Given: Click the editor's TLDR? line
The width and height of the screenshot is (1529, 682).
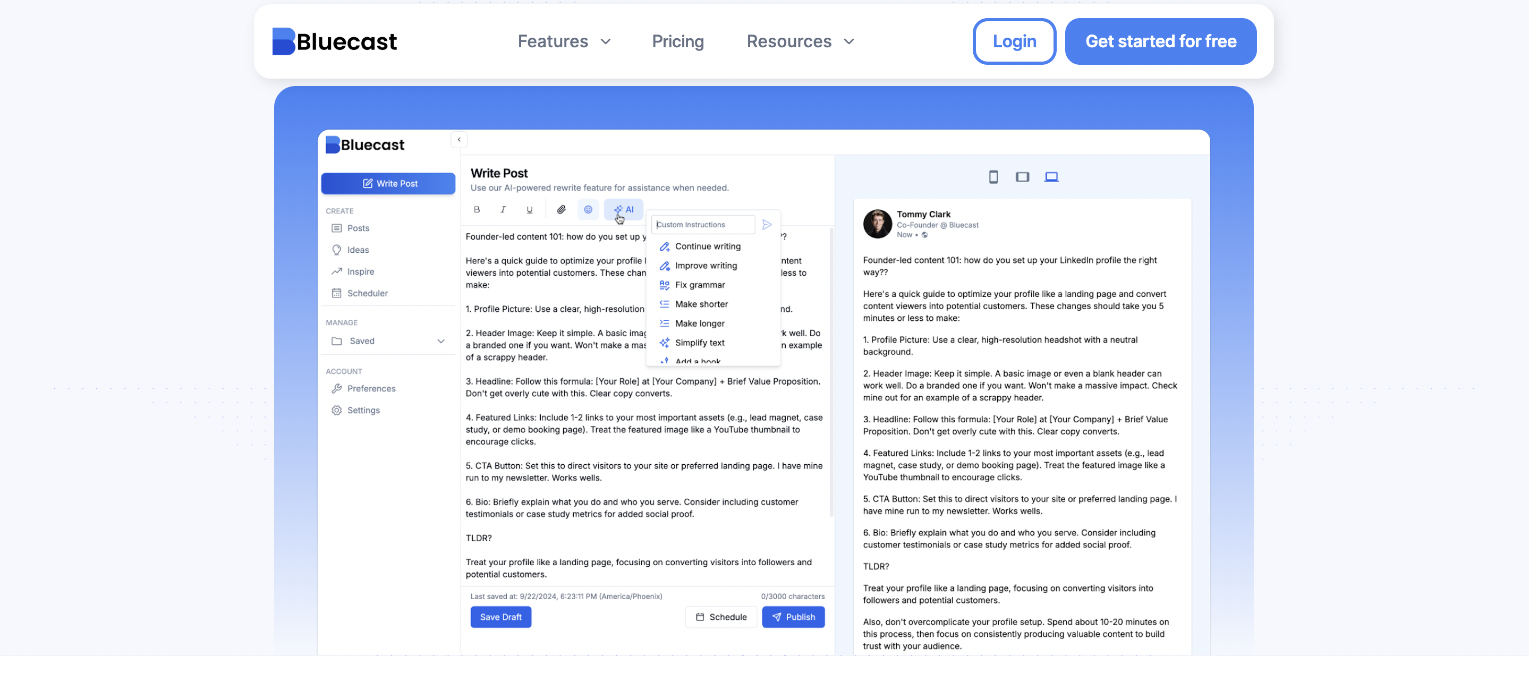Looking at the screenshot, I should (x=478, y=539).
